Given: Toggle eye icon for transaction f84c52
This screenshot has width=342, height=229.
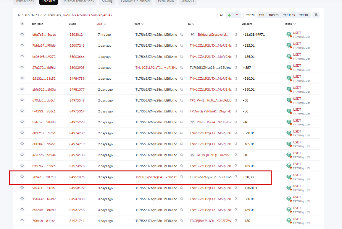Looking at the screenshot, I should click(22, 122).
